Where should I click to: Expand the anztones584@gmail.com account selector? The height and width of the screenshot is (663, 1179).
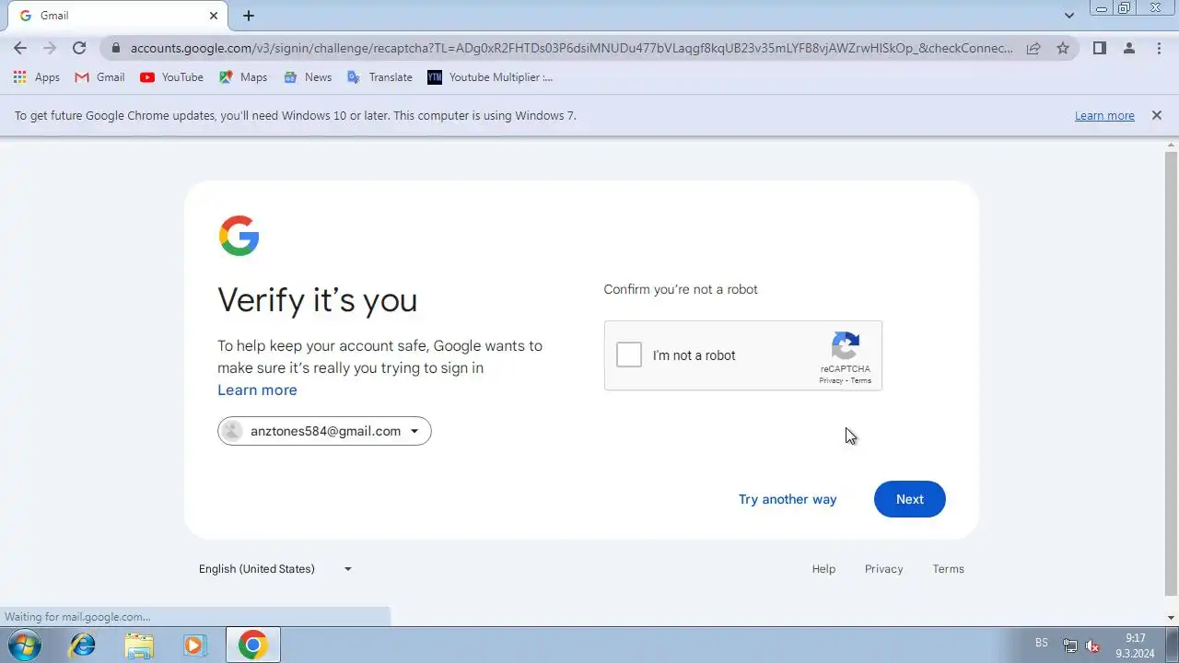pyautogui.click(x=324, y=431)
